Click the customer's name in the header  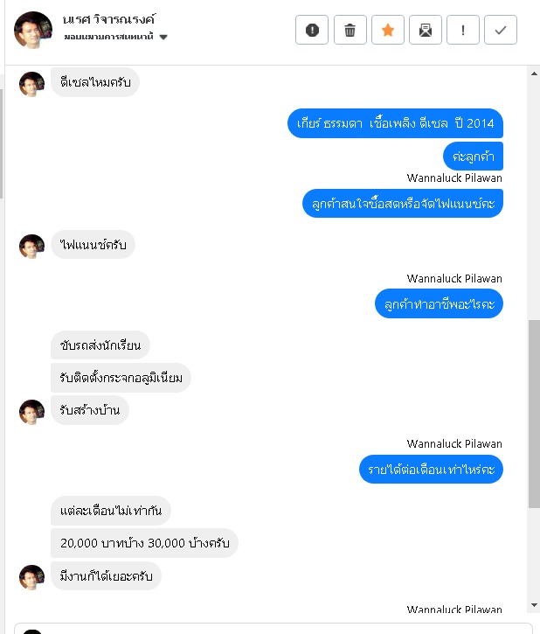click(x=109, y=19)
